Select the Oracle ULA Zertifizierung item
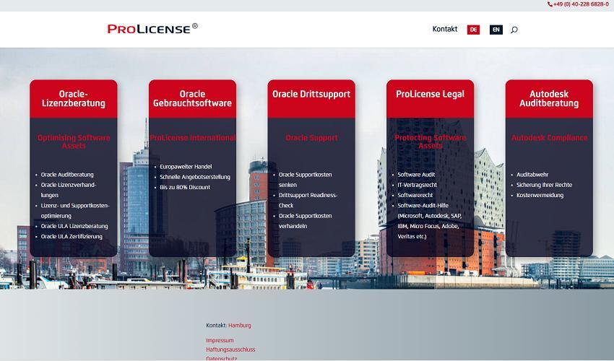This screenshot has width=614, height=361. point(72,237)
